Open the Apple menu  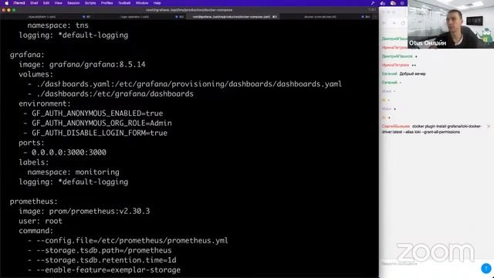point(7,3)
